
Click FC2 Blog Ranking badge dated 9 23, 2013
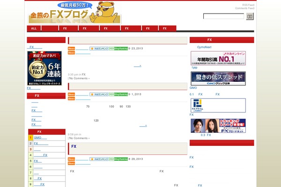click(x=118, y=49)
